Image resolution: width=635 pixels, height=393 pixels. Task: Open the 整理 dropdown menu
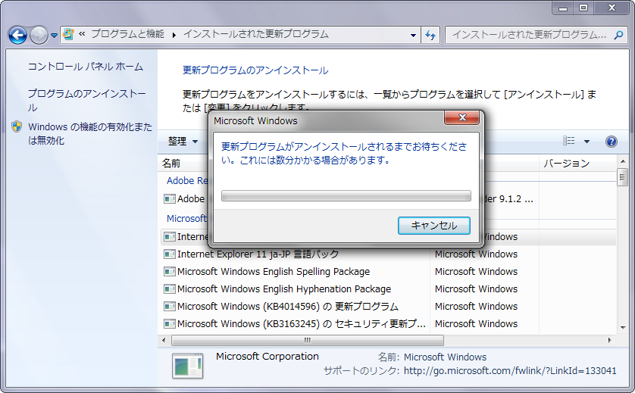click(183, 142)
